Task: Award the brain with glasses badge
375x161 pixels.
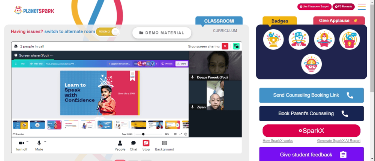Action: pos(311,64)
